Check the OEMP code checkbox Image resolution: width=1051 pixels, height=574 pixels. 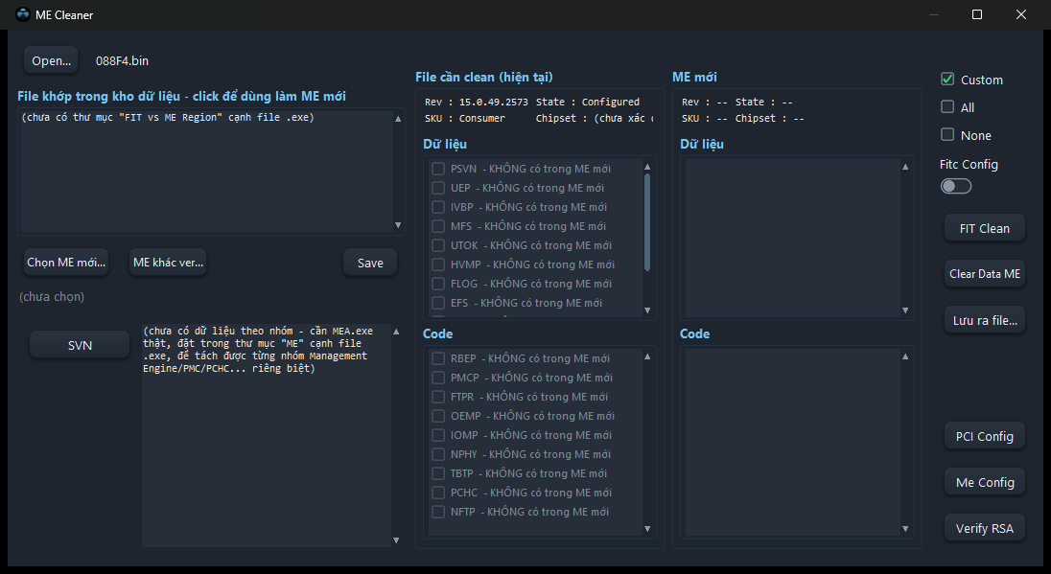pyautogui.click(x=438, y=416)
